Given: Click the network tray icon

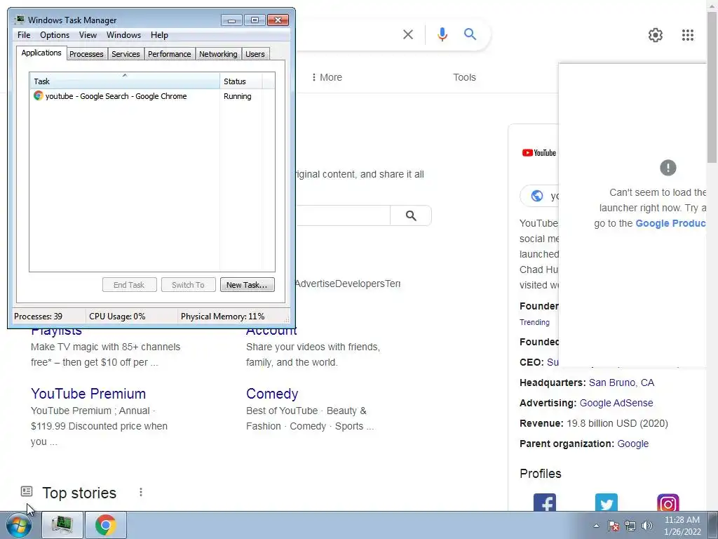Looking at the screenshot, I should (630, 526).
